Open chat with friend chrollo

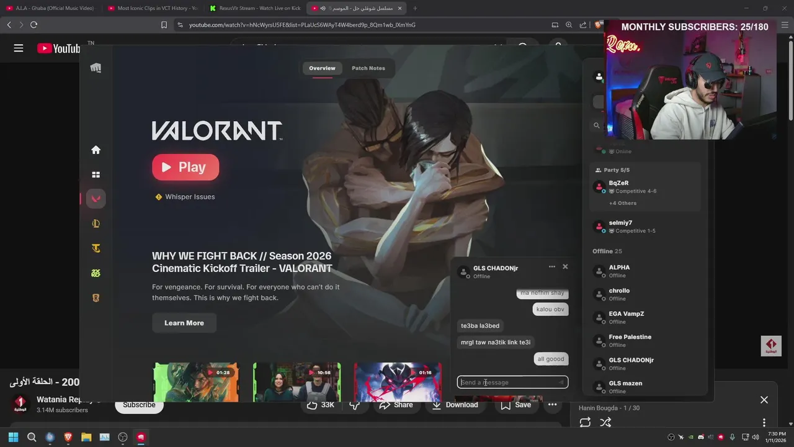pyautogui.click(x=645, y=294)
